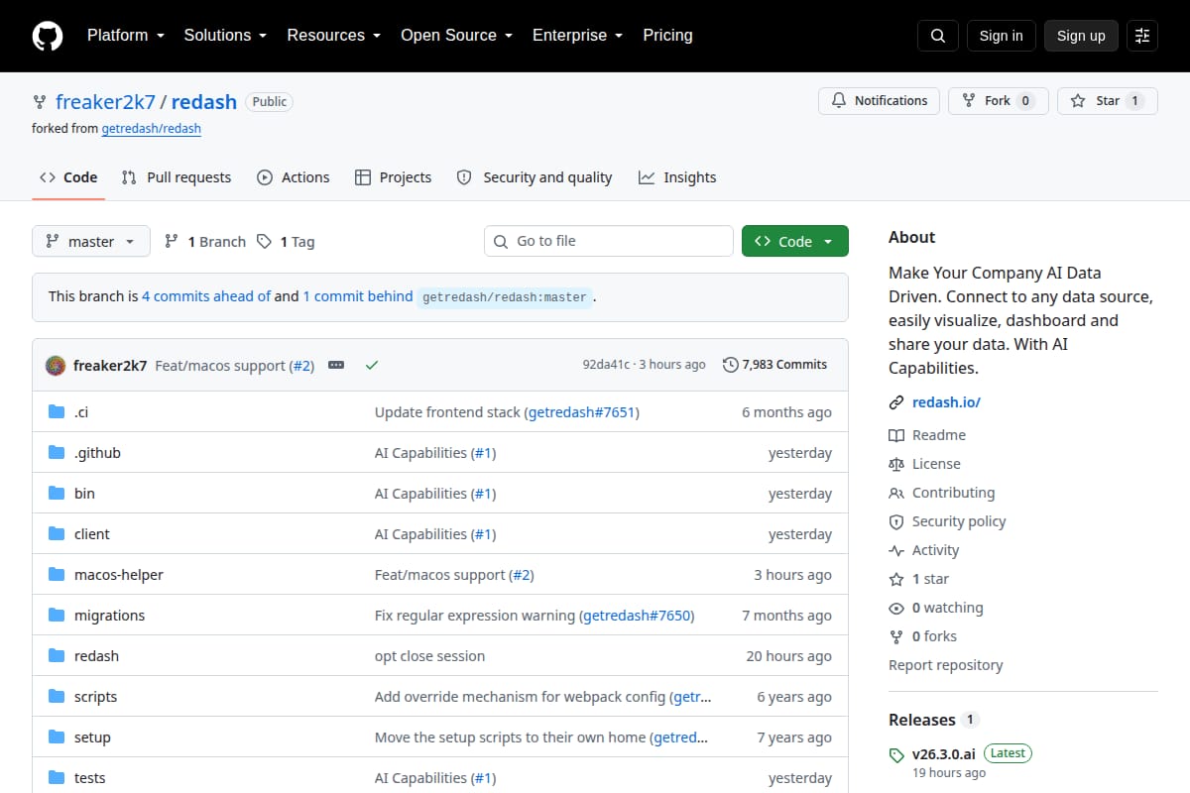Open the redash repository name link
This screenshot has height=793, width=1190.
[x=204, y=101]
